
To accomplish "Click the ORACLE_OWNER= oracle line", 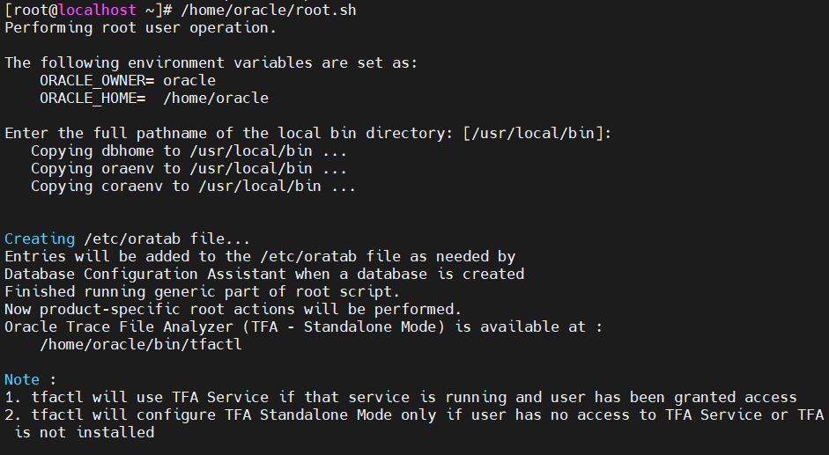I will pos(127,80).
